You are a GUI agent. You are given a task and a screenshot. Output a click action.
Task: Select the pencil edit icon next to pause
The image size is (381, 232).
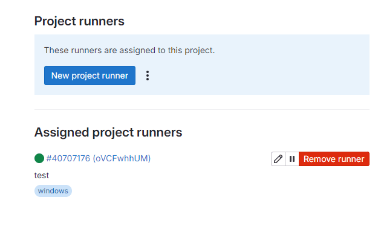coord(278,159)
